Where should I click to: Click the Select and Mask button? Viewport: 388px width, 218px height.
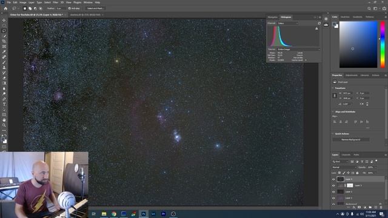point(96,8)
